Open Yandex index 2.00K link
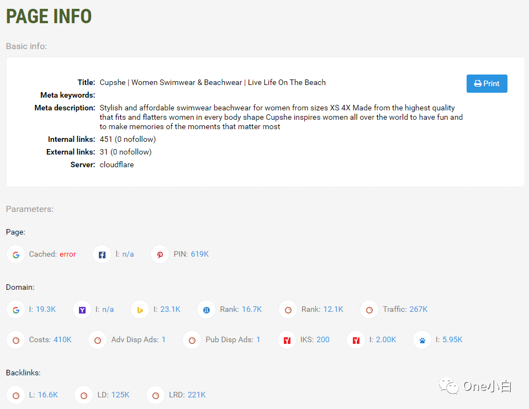The image size is (529, 409). pos(386,339)
